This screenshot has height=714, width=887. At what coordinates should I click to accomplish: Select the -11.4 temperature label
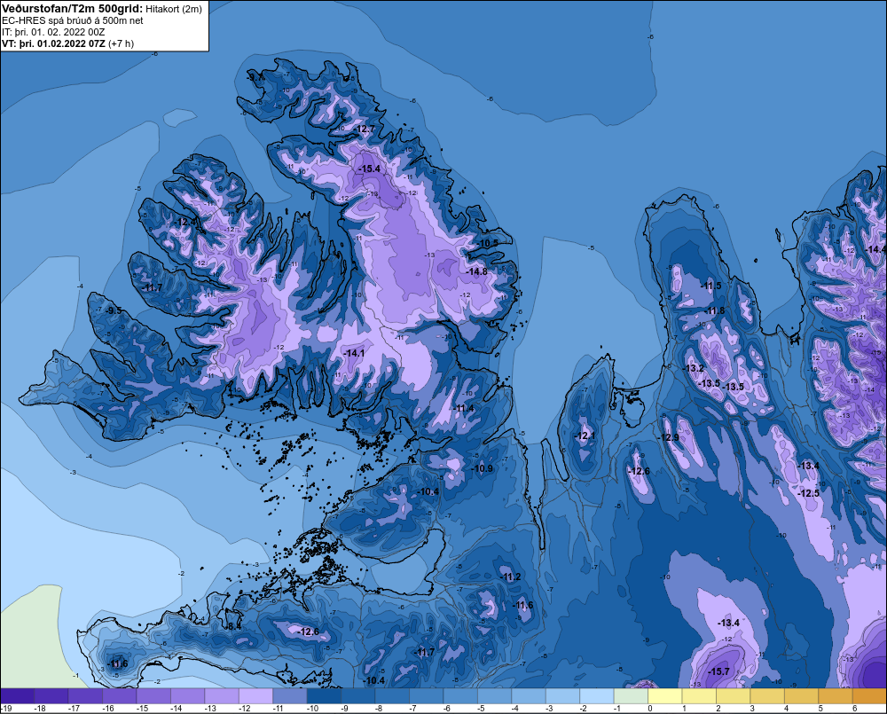click(464, 408)
